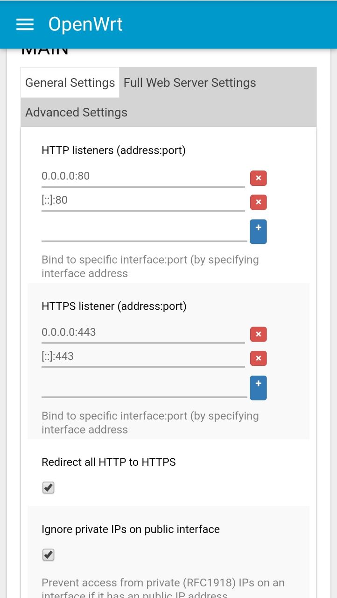Click the Redirect all HTTP to HTTPS label

click(x=109, y=462)
